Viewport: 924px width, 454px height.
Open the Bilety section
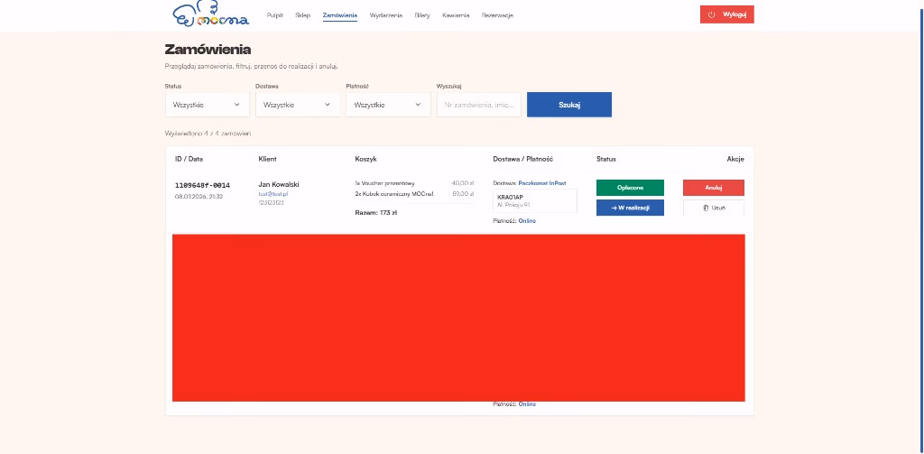tap(422, 15)
